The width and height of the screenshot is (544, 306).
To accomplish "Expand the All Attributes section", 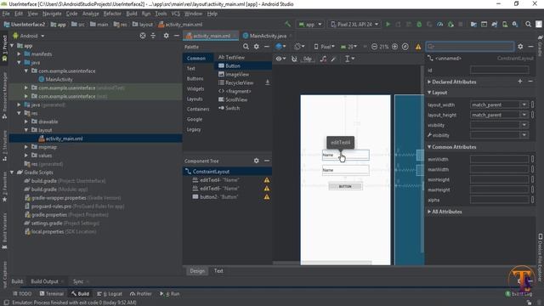I will tap(429, 212).
